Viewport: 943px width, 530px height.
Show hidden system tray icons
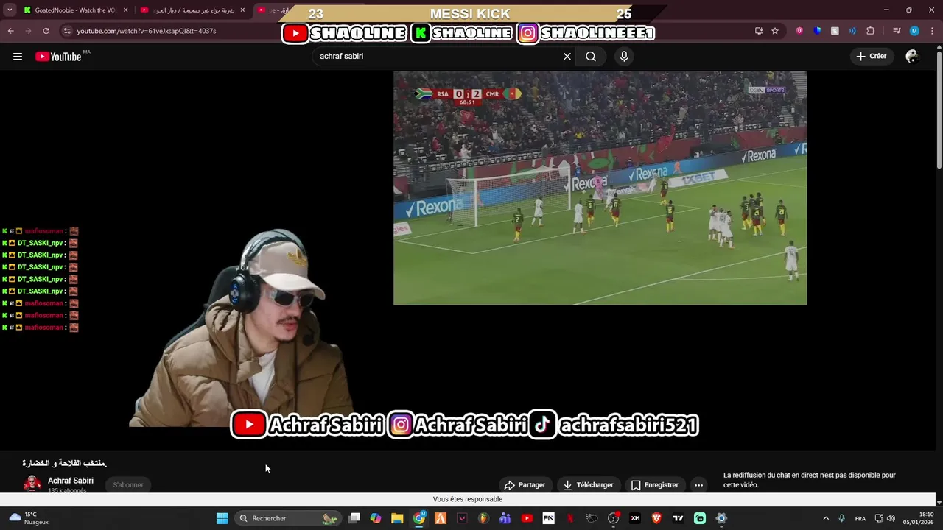point(826,518)
